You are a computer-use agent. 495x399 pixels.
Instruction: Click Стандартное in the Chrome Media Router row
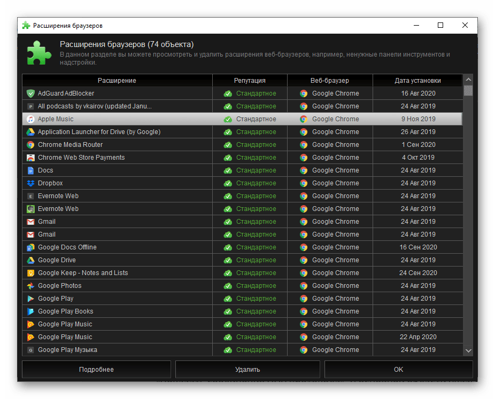click(x=256, y=145)
